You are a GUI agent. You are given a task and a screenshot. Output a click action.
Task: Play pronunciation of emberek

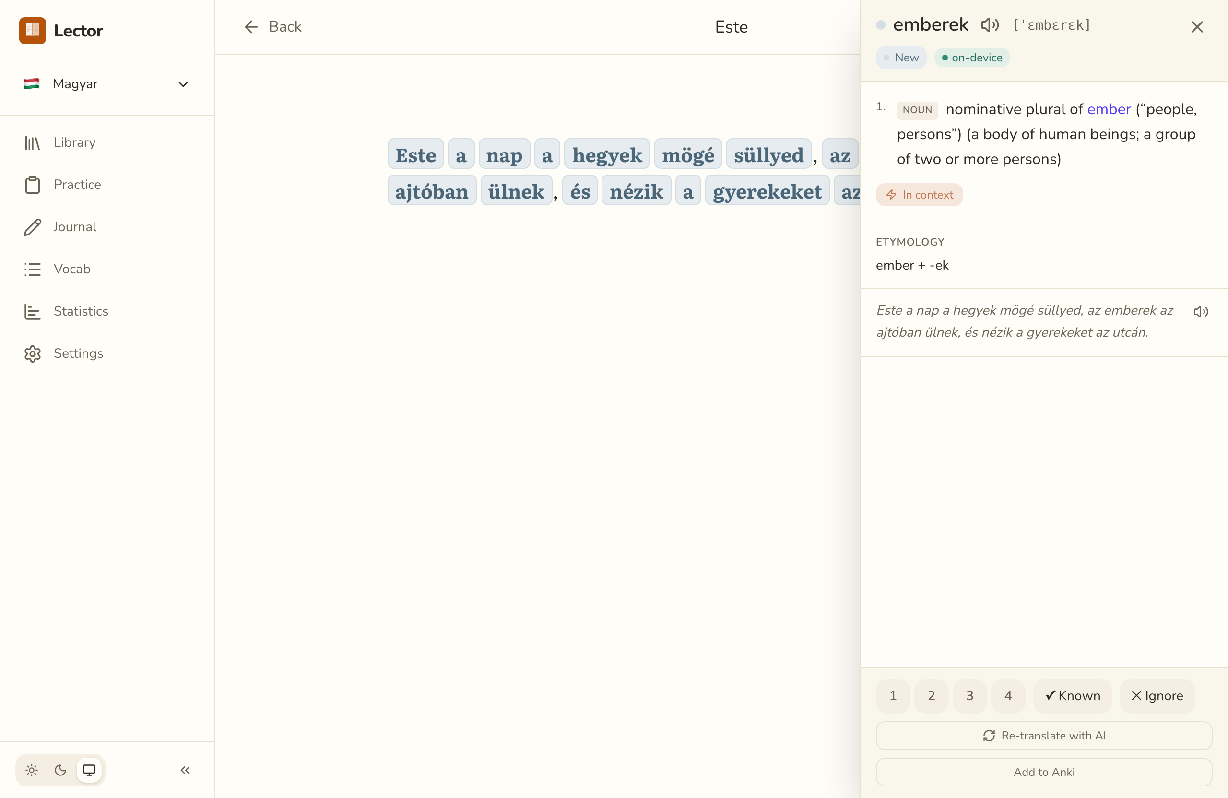(990, 25)
